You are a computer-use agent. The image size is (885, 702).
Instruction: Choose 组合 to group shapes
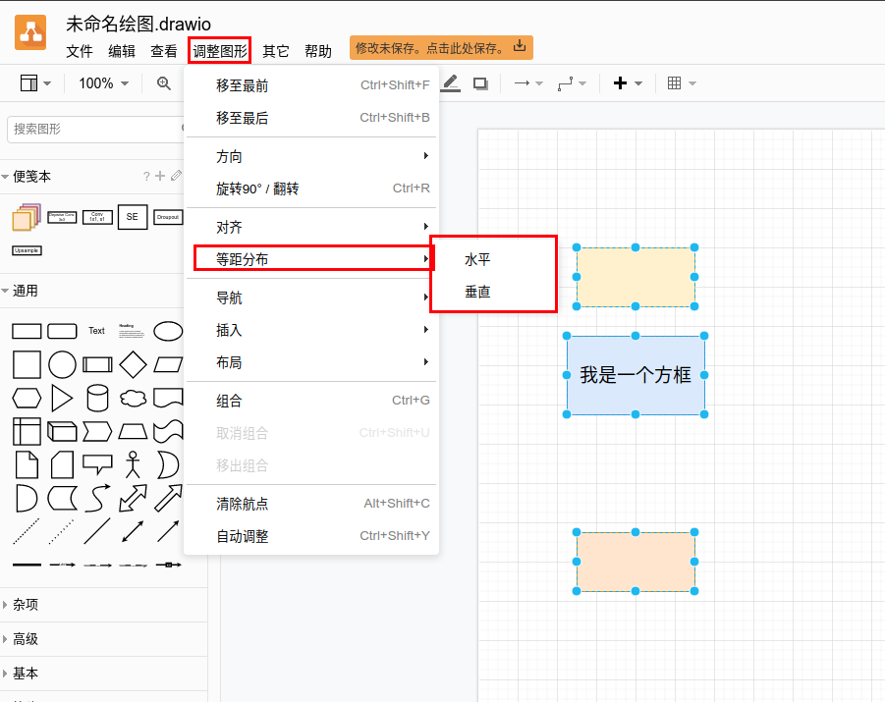pos(311,402)
